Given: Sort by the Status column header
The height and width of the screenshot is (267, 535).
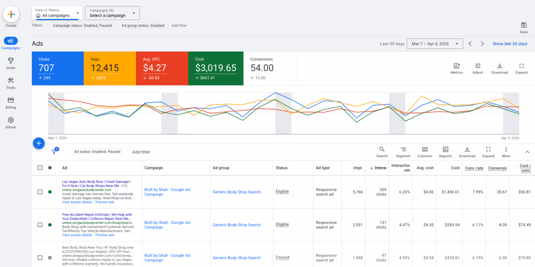Looking at the screenshot, I should (x=282, y=168).
